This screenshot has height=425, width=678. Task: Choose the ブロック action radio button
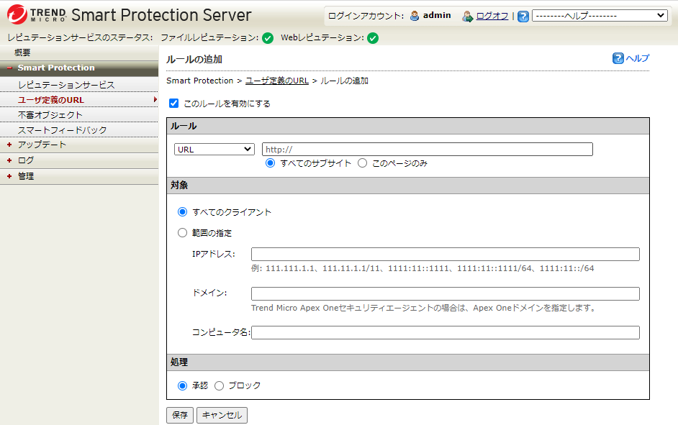tap(220, 385)
